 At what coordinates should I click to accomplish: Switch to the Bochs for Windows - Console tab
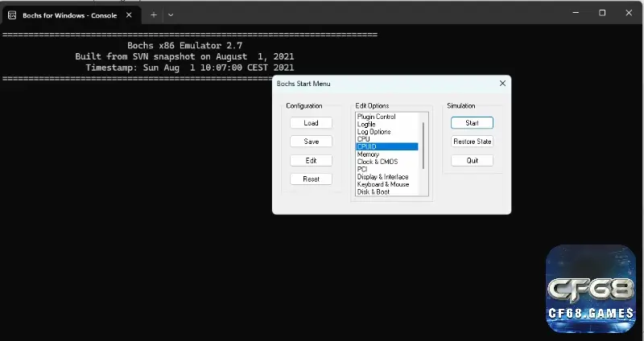coord(70,15)
